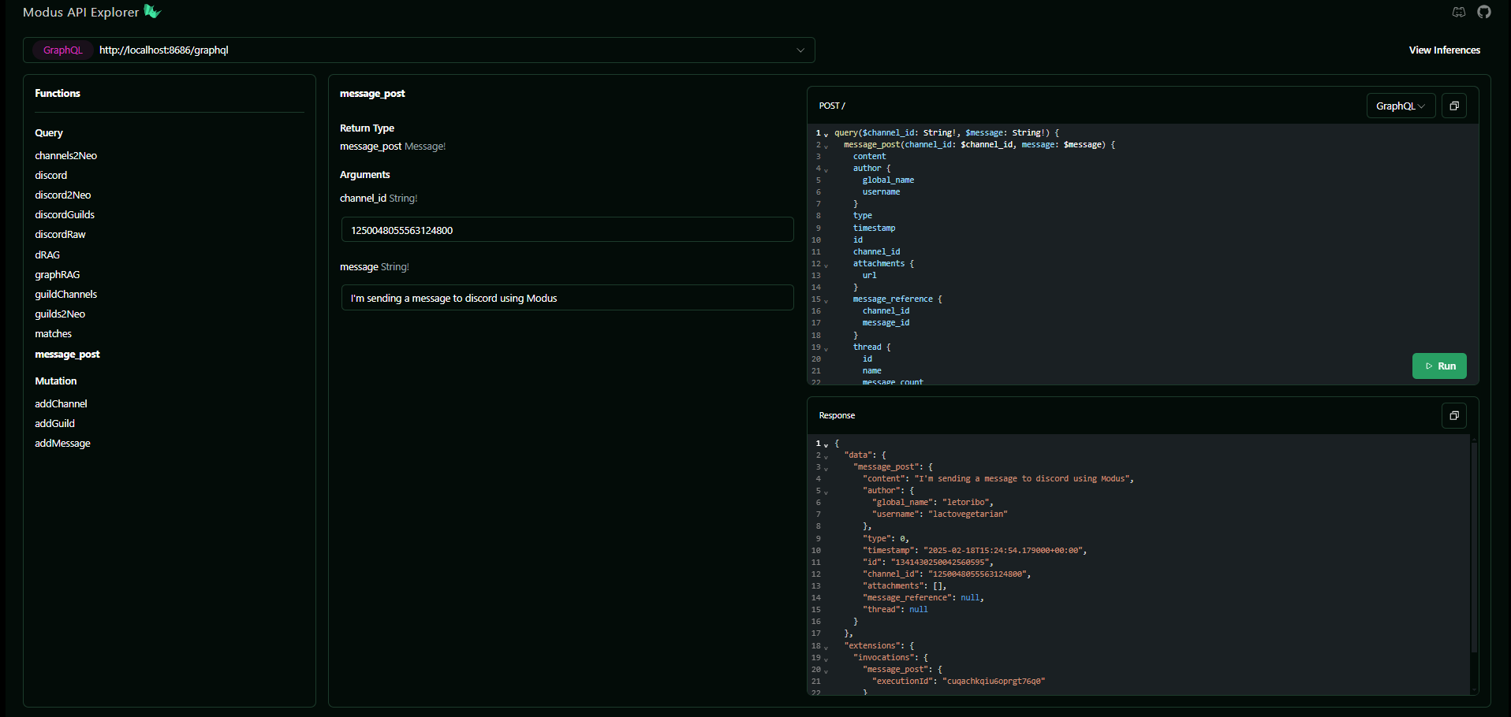Screen dimensions: 1511x717
Task: Collapse query line 1 fold arrow
Action: point(826,134)
